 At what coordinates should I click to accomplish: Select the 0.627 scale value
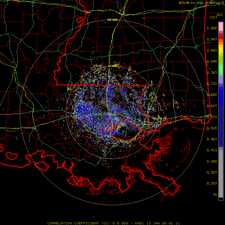212,106
